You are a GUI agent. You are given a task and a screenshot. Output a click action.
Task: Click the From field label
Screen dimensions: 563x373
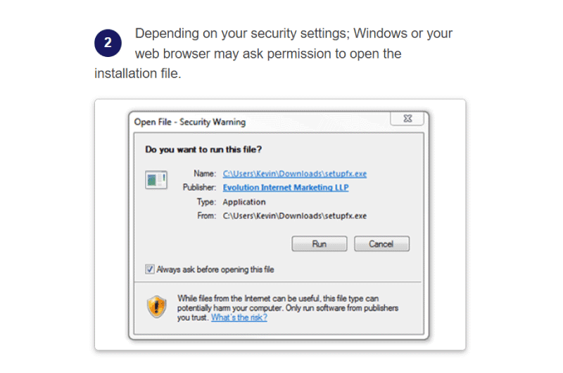point(206,216)
